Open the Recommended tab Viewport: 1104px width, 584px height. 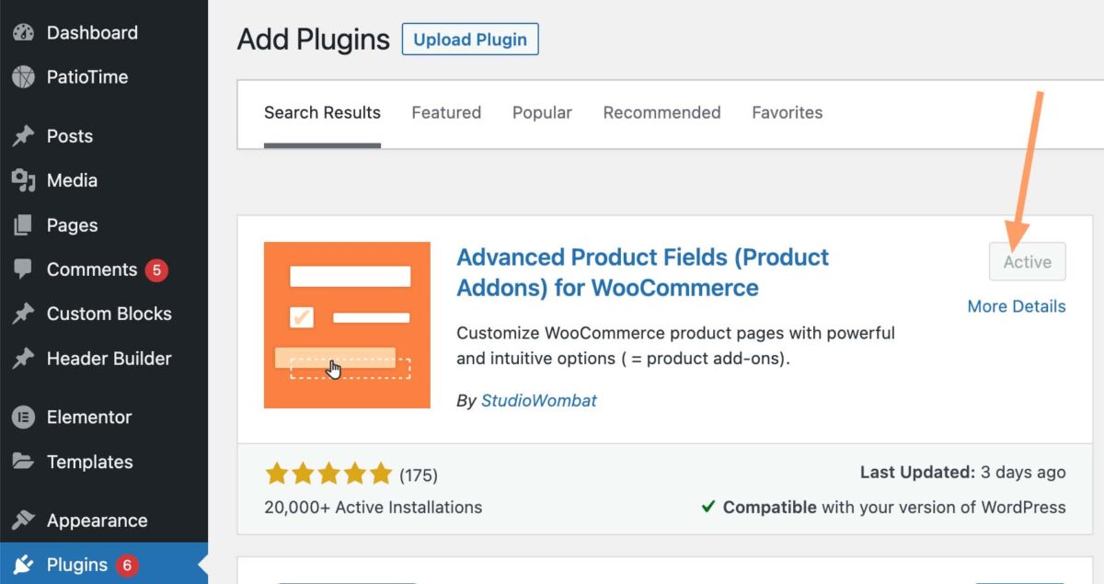pyautogui.click(x=661, y=112)
